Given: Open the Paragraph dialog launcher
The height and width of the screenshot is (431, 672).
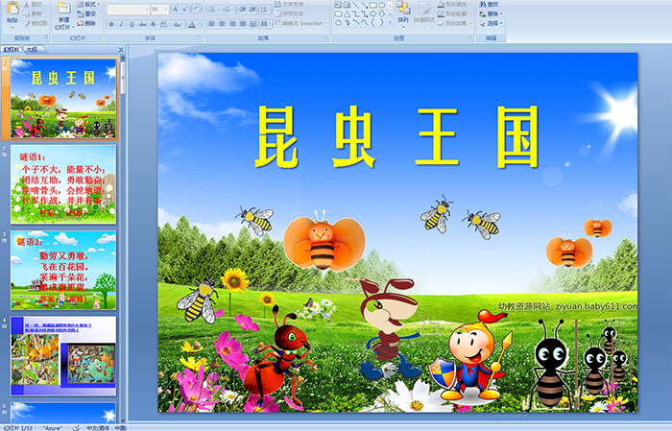Looking at the screenshot, I should point(326,37).
